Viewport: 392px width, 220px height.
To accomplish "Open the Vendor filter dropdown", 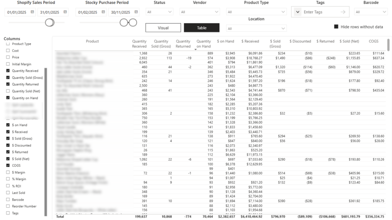I will click(x=200, y=11).
